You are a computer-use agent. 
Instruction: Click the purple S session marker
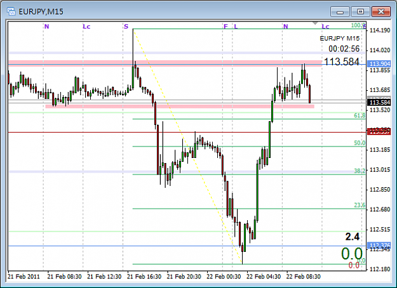[x=126, y=26]
